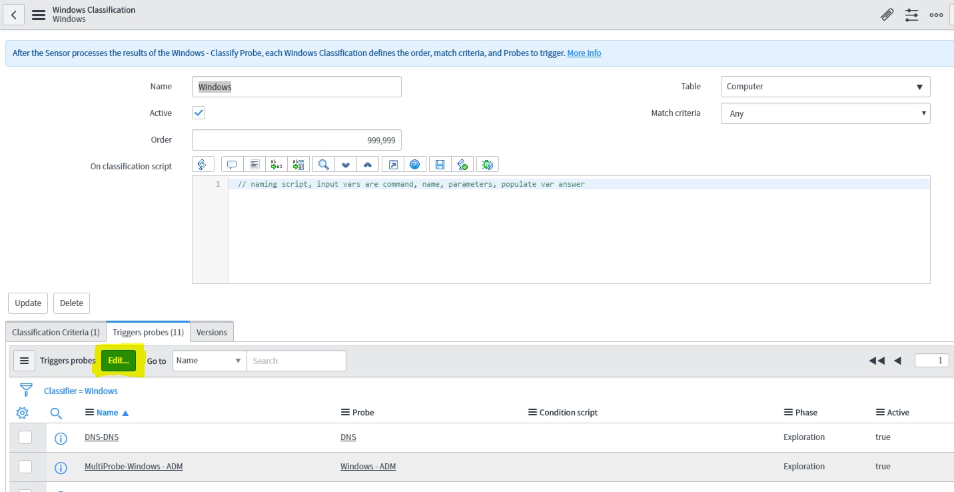Click true Active value in MultiProbe row
954x492 pixels.
883,467
